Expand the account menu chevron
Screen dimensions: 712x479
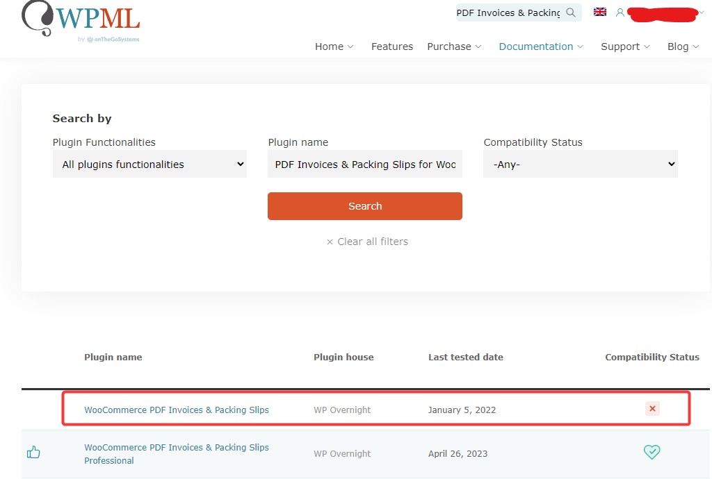[702, 12]
